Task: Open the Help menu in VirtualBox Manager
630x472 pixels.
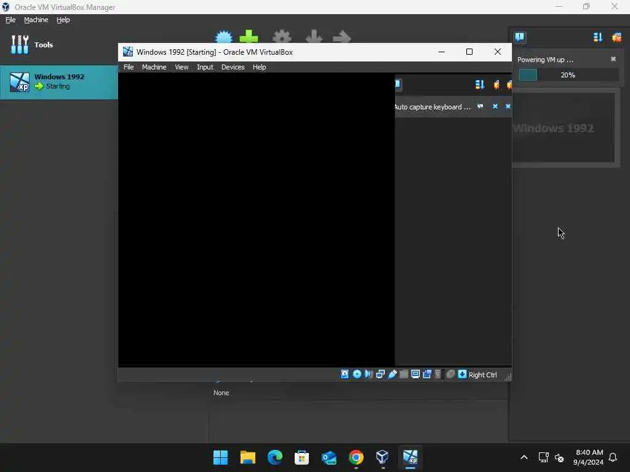Action: click(63, 20)
